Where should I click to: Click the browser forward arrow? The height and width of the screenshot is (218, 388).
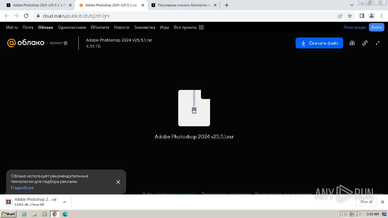[16, 16]
